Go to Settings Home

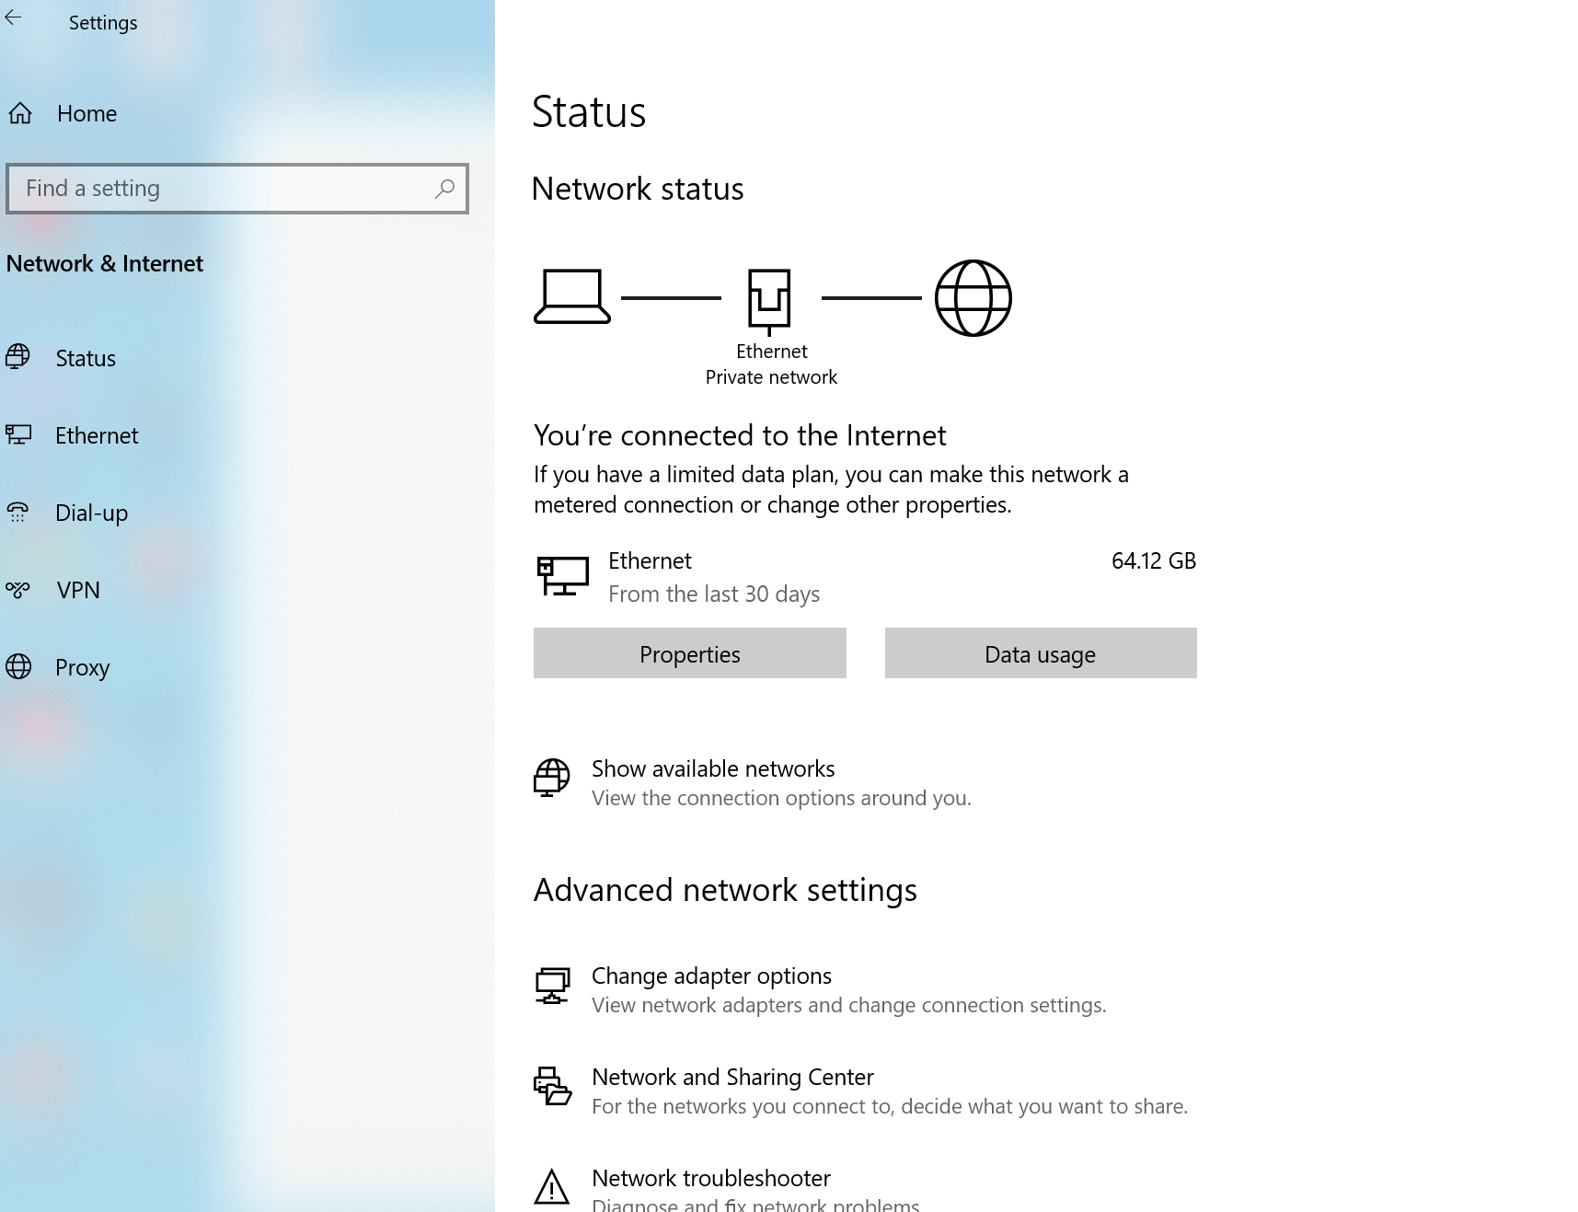tap(86, 113)
